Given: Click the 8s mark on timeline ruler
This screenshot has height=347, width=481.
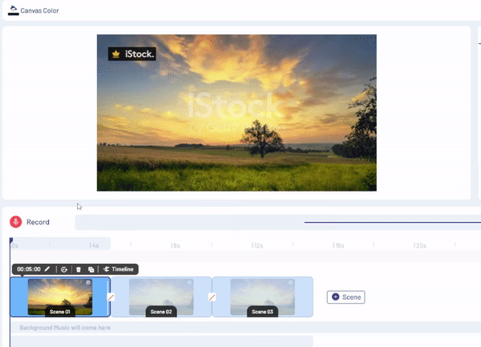Looking at the screenshot, I should tap(175, 245).
